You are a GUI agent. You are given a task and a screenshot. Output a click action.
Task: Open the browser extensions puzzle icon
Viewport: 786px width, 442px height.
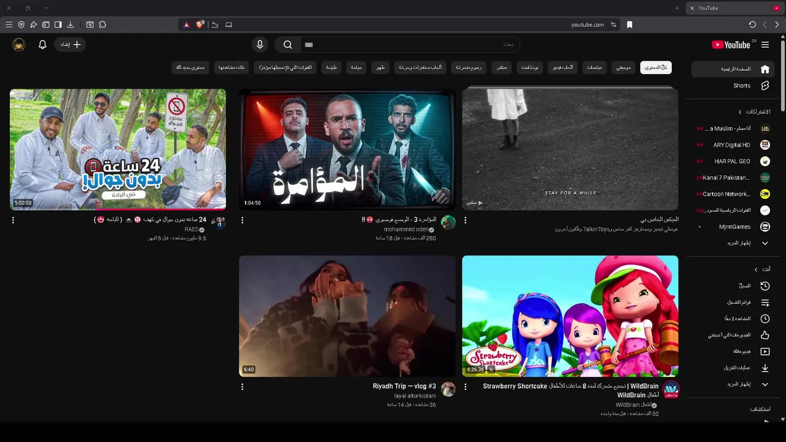click(103, 25)
